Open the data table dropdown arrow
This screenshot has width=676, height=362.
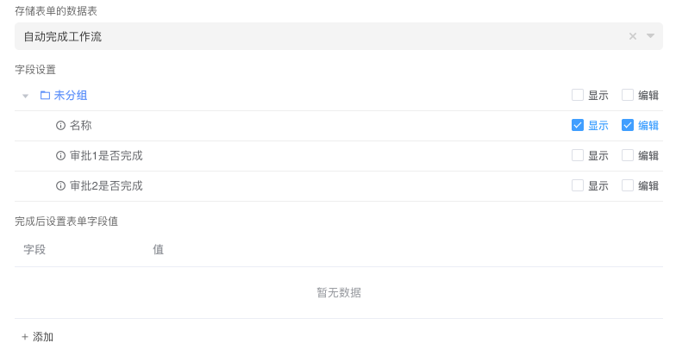point(651,36)
